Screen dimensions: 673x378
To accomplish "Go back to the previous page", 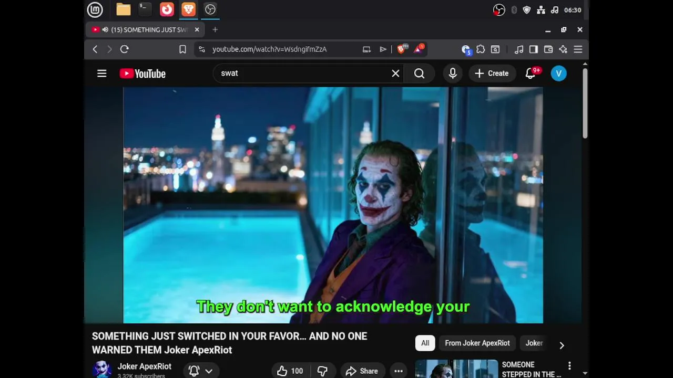I will click(x=95, y=49).
